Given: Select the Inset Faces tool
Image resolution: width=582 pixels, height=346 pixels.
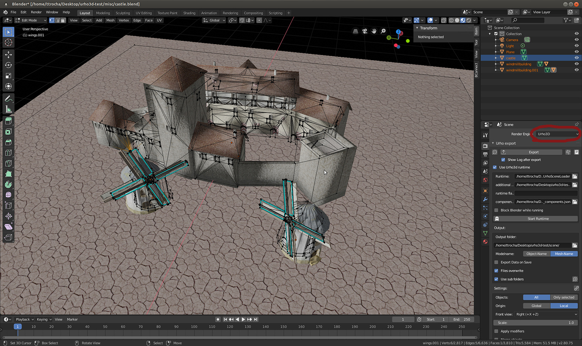Looking at the screenshot, I should click(x=8, y=132).
